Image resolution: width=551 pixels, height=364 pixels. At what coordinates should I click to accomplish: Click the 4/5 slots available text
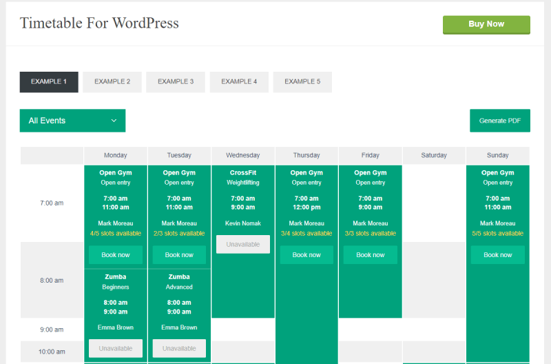pyautogui.click(x=116, y=234)
